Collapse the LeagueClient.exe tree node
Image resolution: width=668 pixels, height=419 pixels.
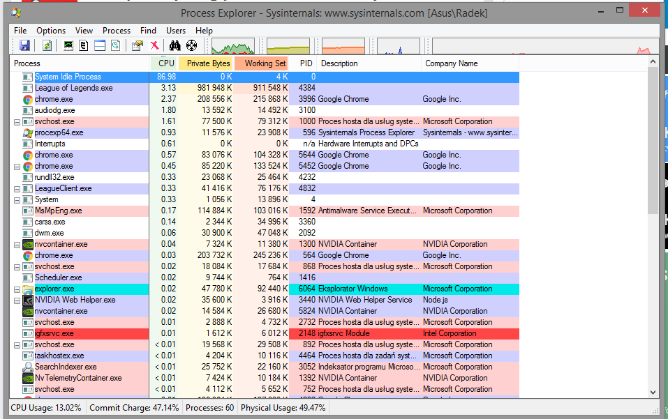pyautogui.click(x=17, y=189)
